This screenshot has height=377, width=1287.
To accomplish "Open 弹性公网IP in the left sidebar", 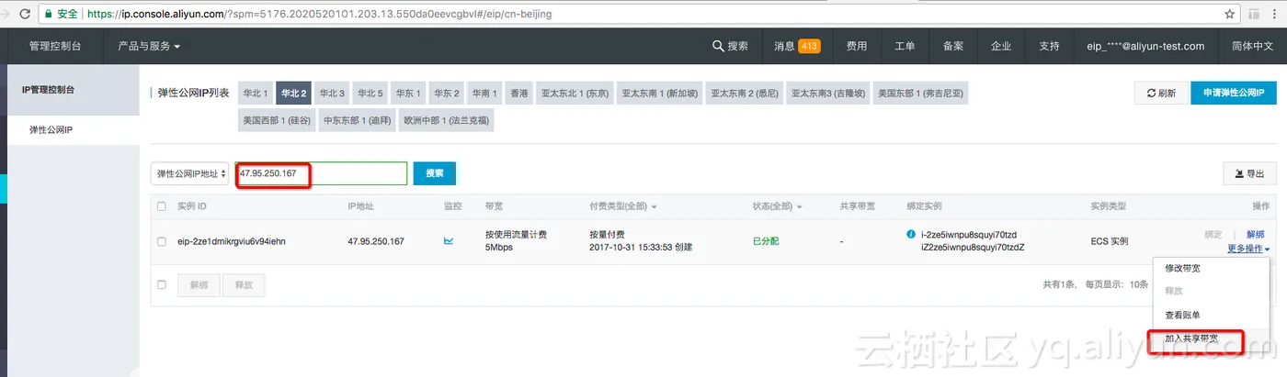I will point(51,129).
